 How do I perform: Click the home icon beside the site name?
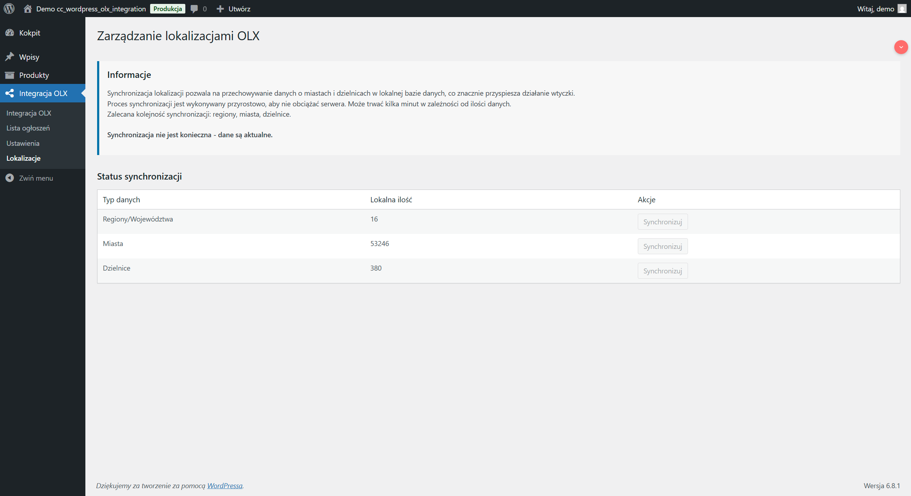pos(28,9)
